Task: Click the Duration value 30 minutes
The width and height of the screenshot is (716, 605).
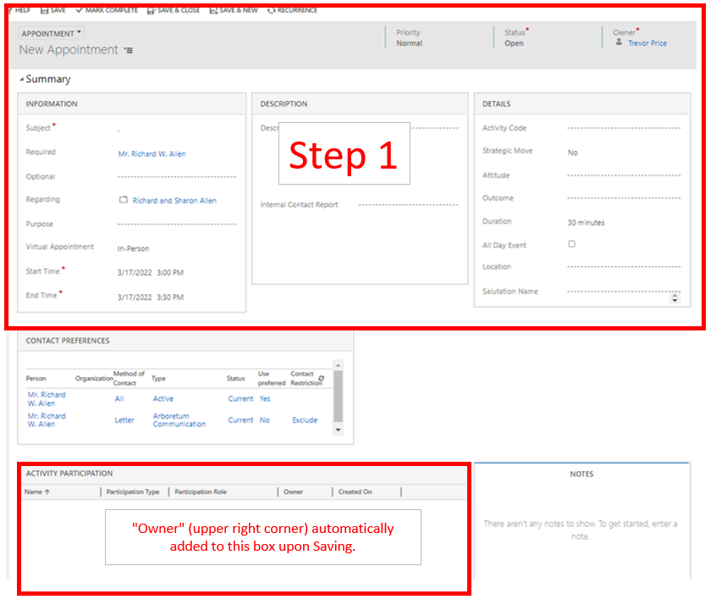Action: pos(586,223)
